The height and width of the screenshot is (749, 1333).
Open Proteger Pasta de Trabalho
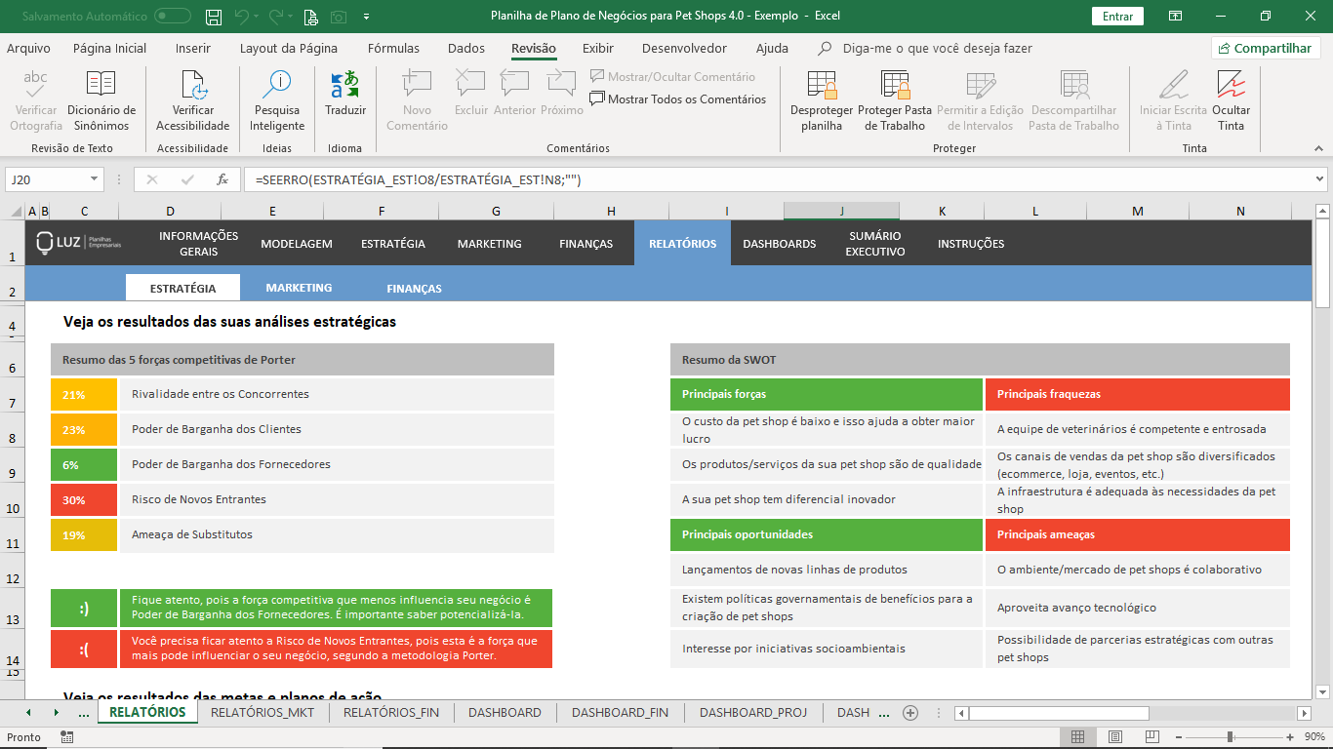[x=895, y=85]
